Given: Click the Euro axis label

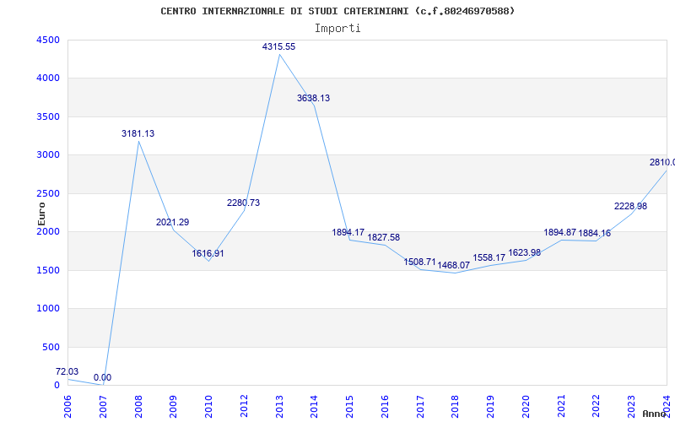Looking at the screenshot, I should tap(41, 214).
